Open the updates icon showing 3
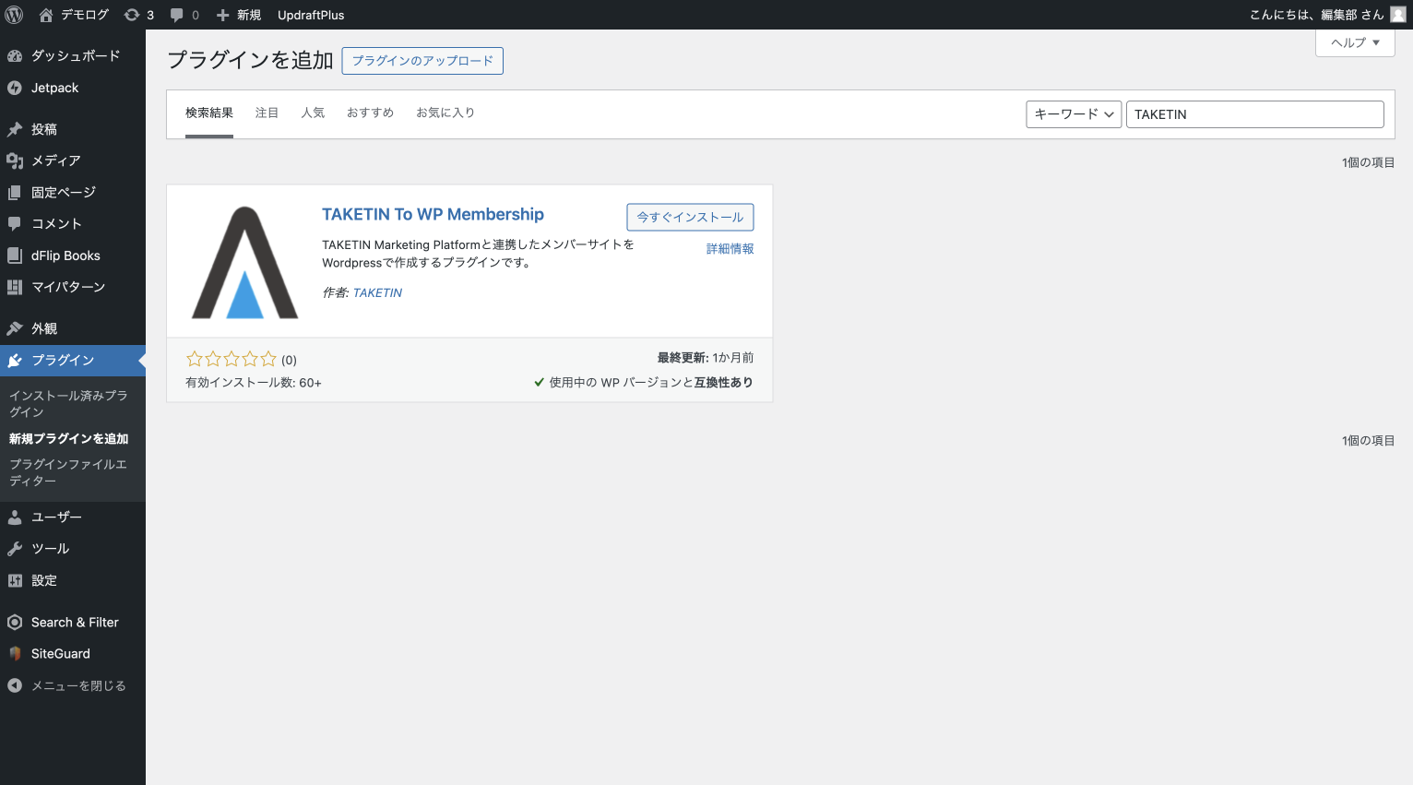Viewport: 1413px width, 785px height. [x=139, y=15]
